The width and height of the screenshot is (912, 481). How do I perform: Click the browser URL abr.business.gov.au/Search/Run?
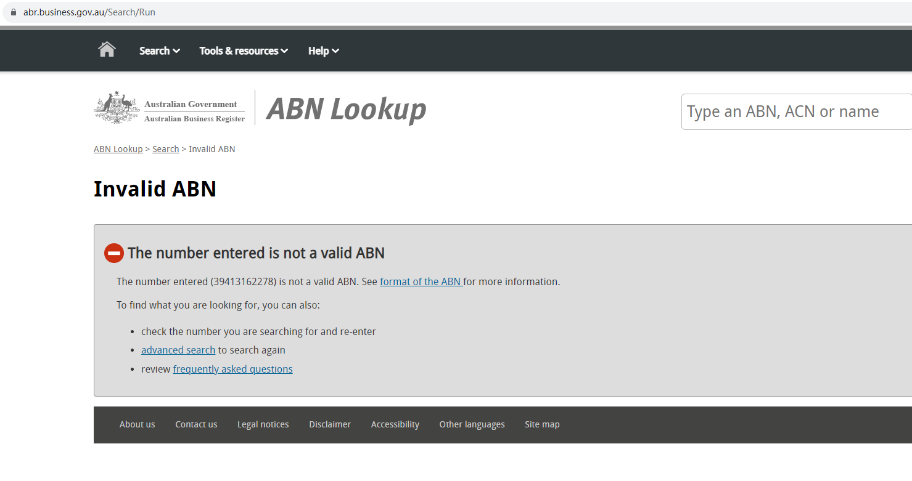89,12
